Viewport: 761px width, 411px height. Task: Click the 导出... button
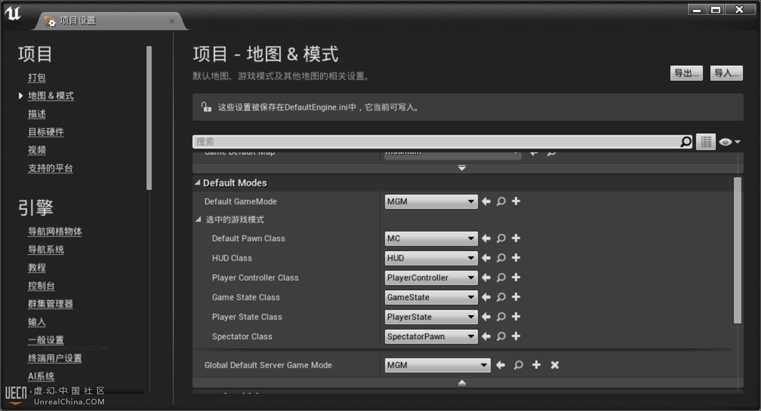coord(686,73)
